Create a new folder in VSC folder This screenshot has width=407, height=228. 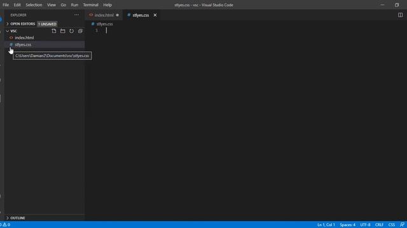(x=63, y=31)
